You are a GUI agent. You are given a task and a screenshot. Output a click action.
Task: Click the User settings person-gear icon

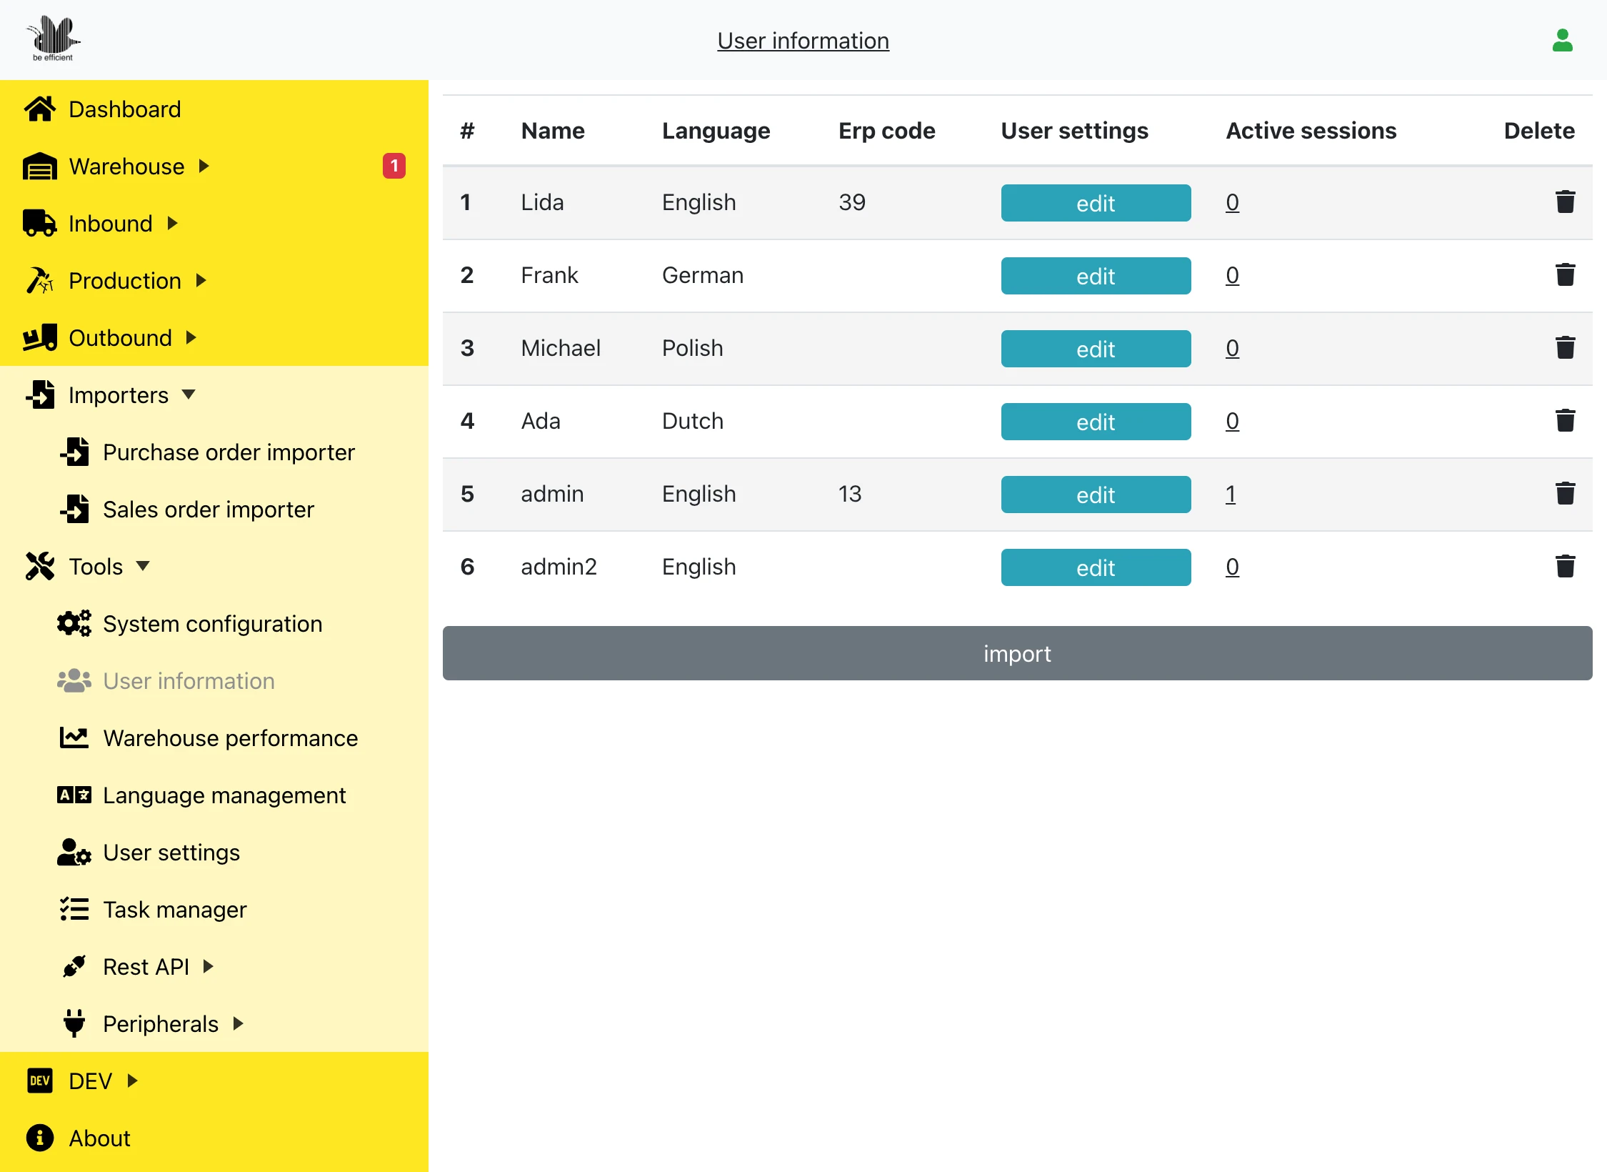coord(74,852)
